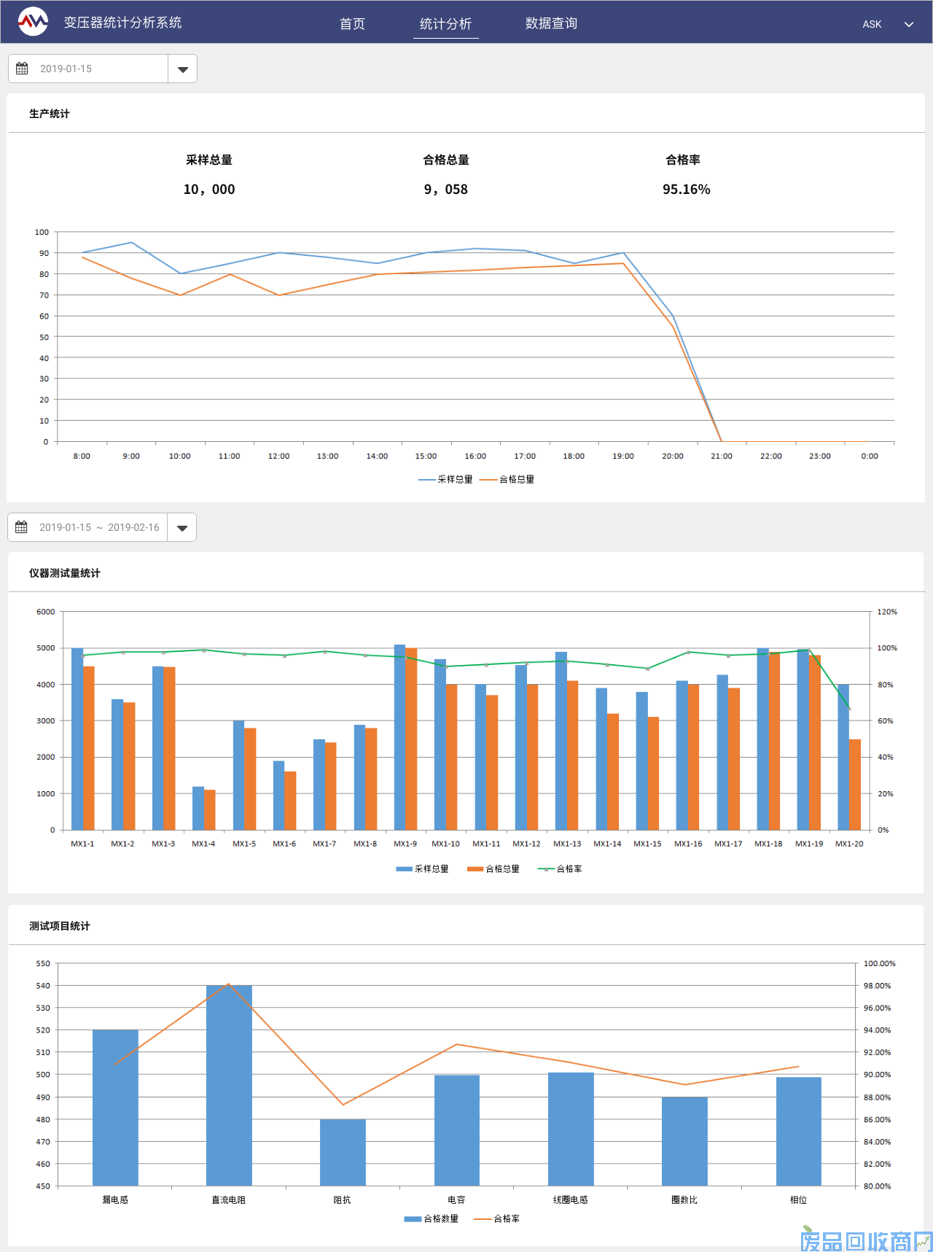Click the 直流电阻 bar in test chart

point(229,1085)
